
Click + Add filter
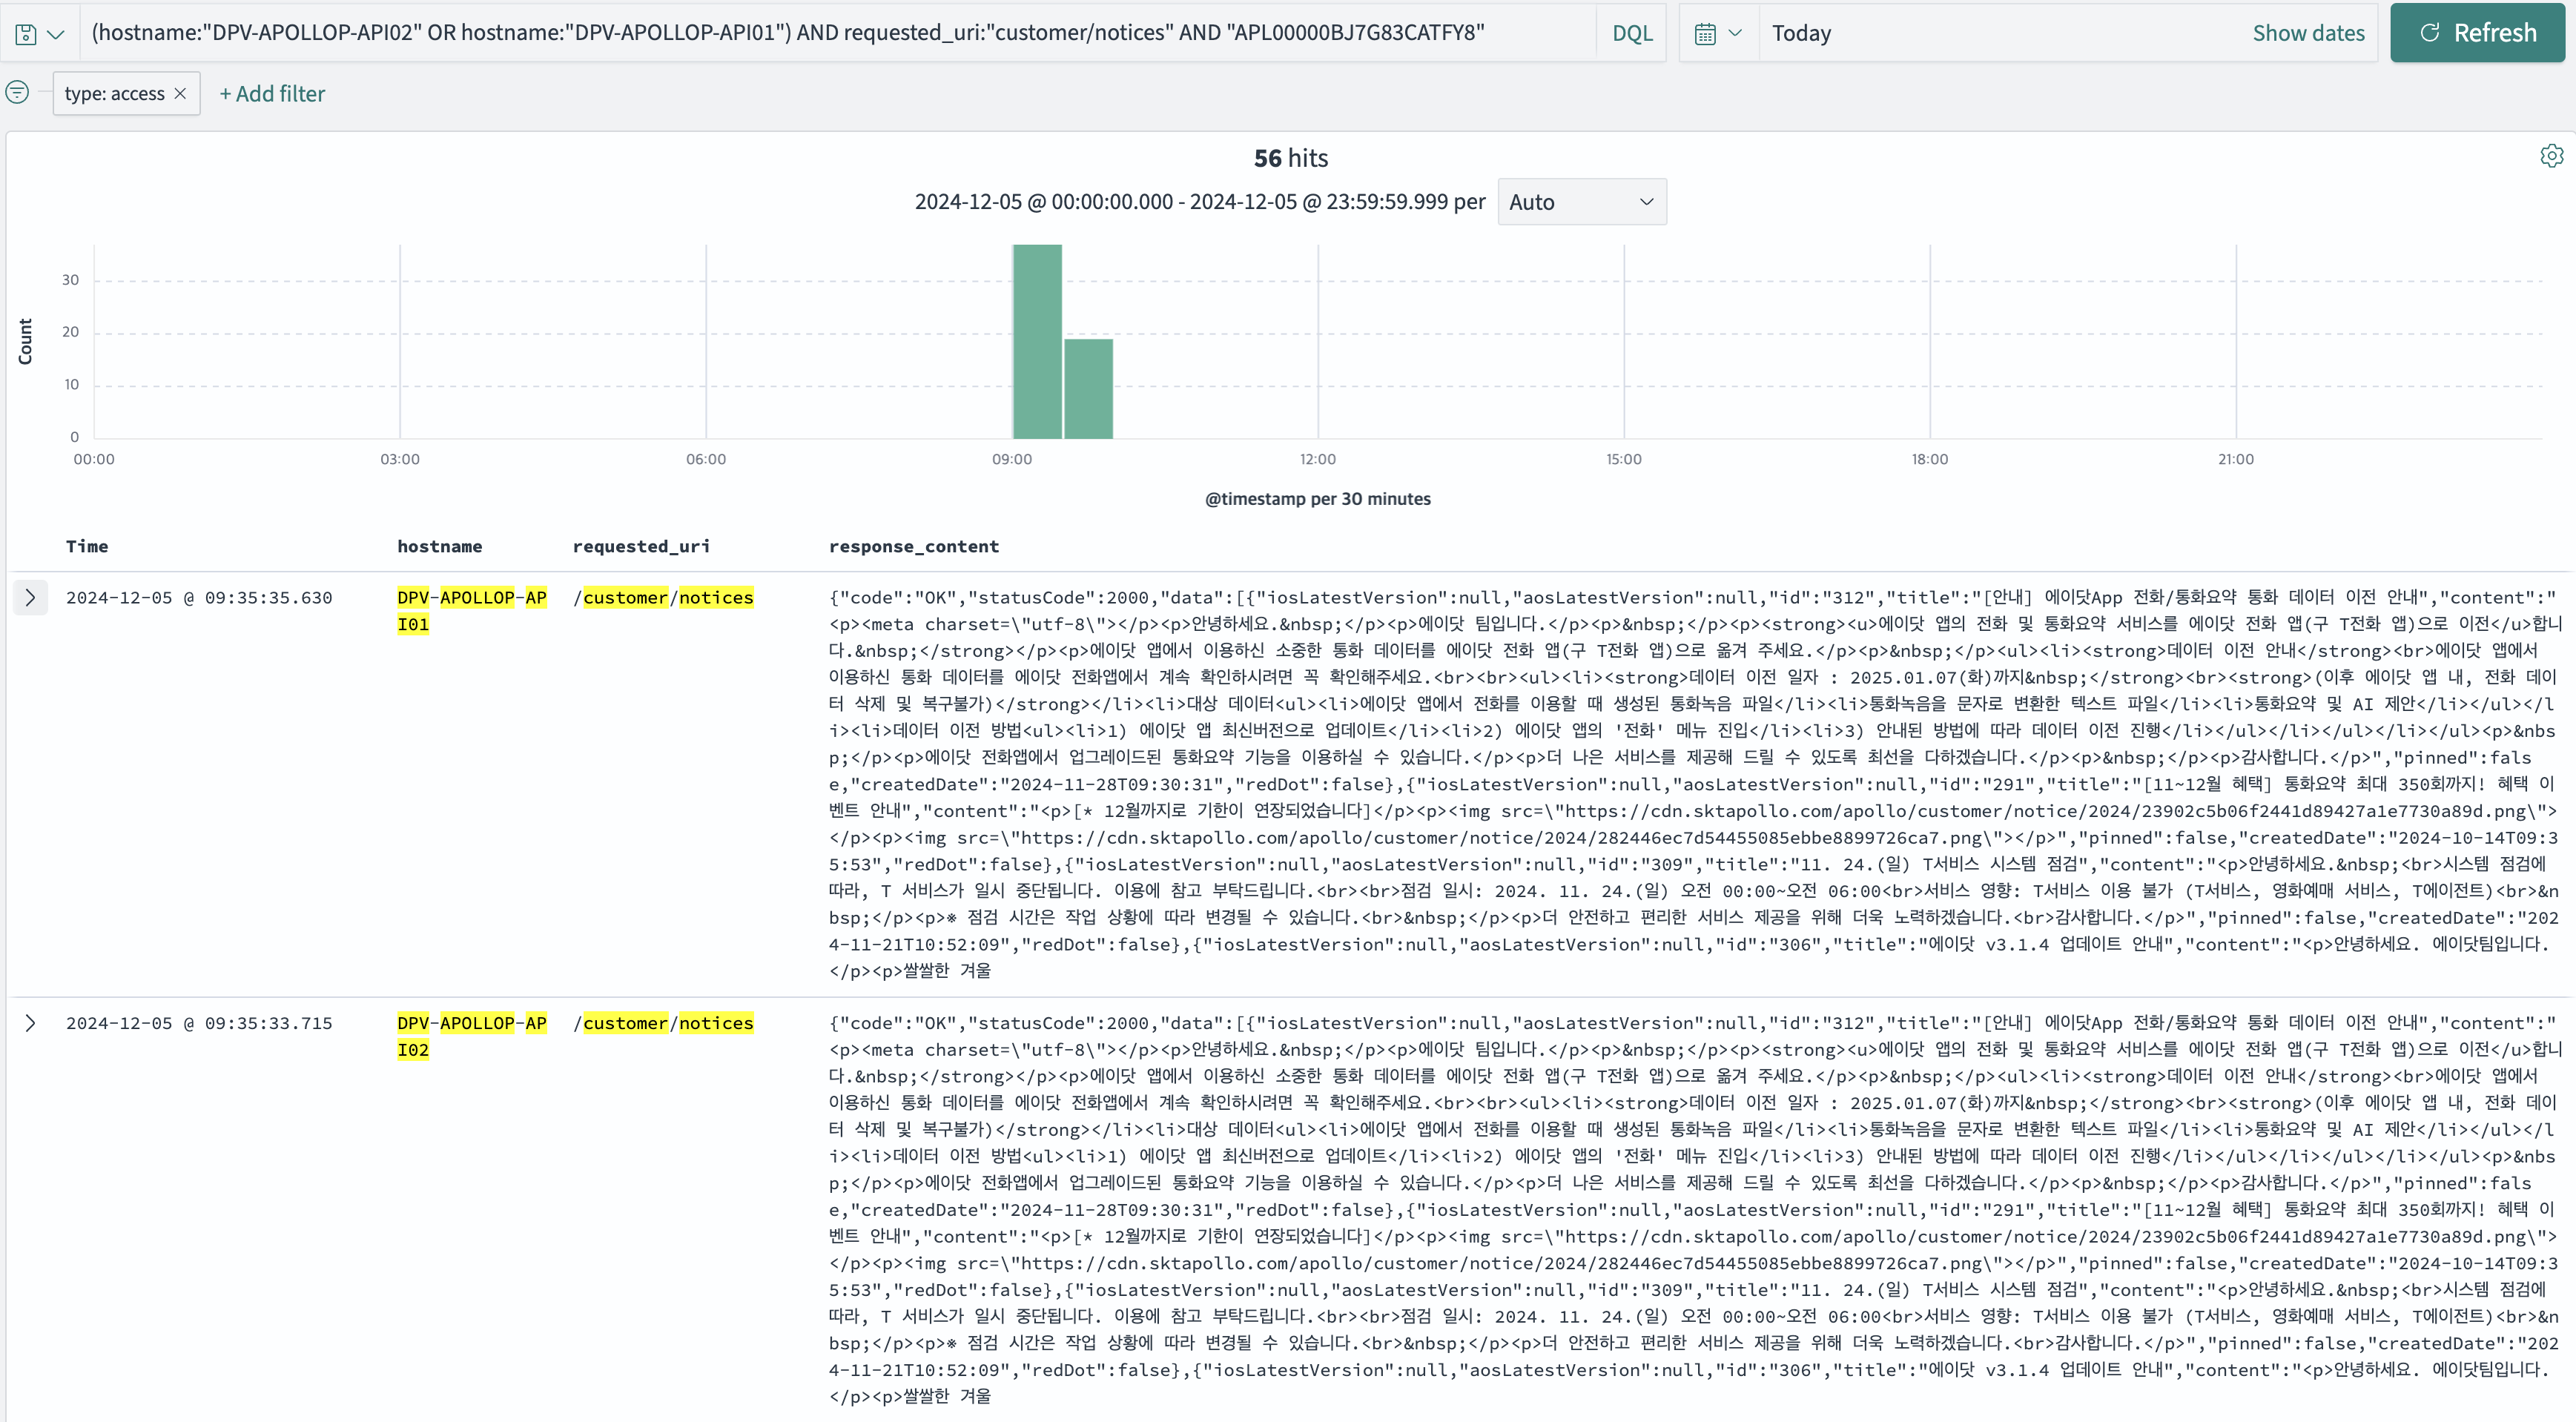272,94
